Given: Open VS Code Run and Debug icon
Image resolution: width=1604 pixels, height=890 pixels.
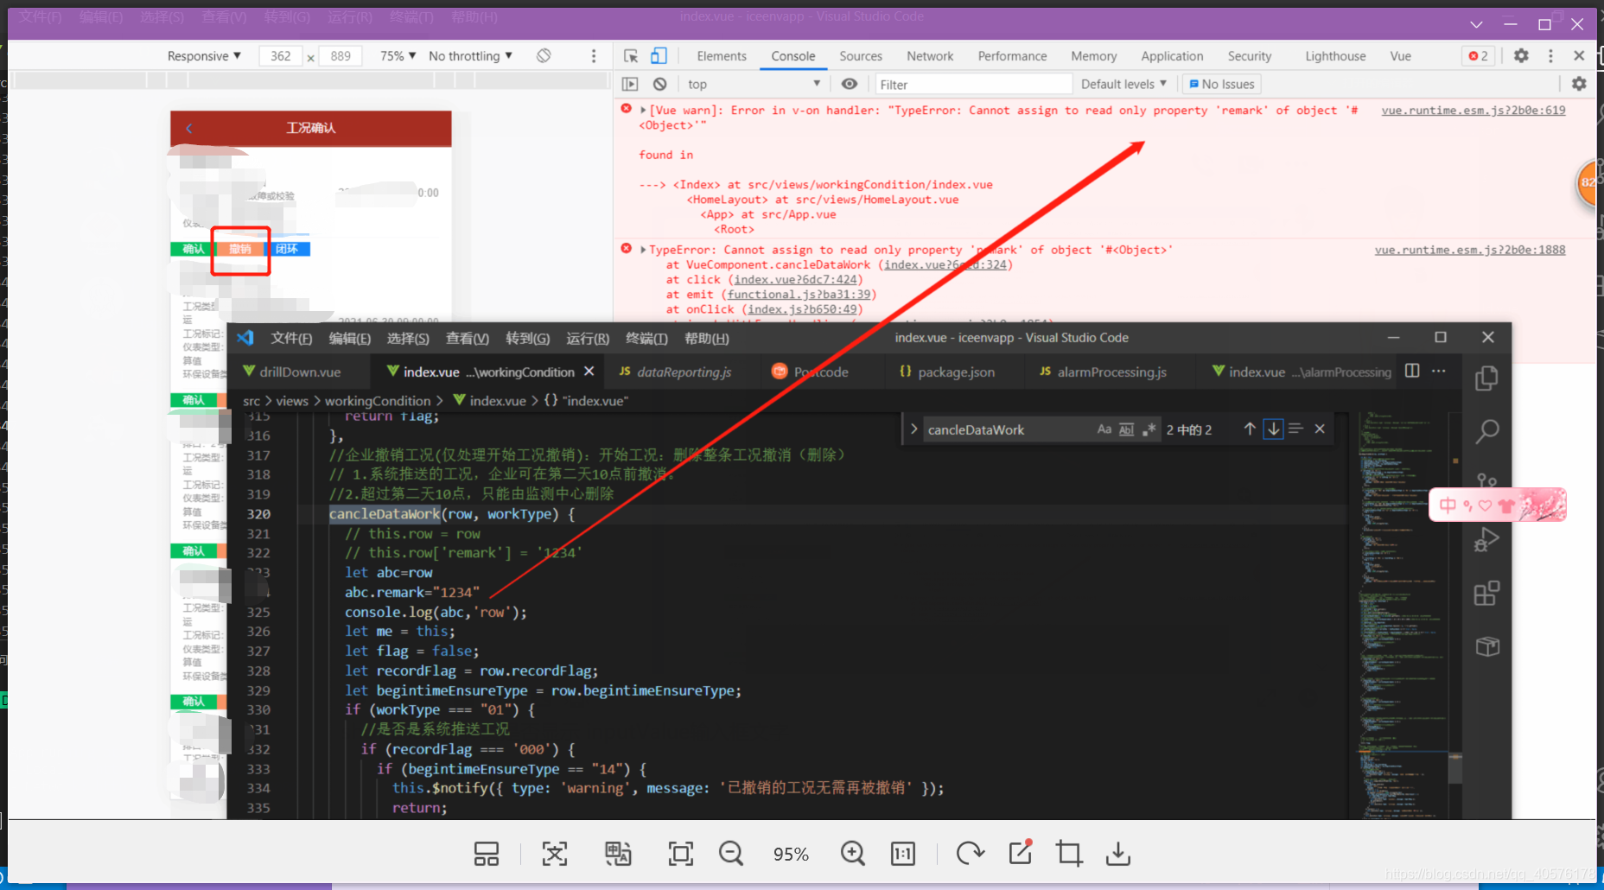Looking at the screenshot, I should tap(1487, 540).
